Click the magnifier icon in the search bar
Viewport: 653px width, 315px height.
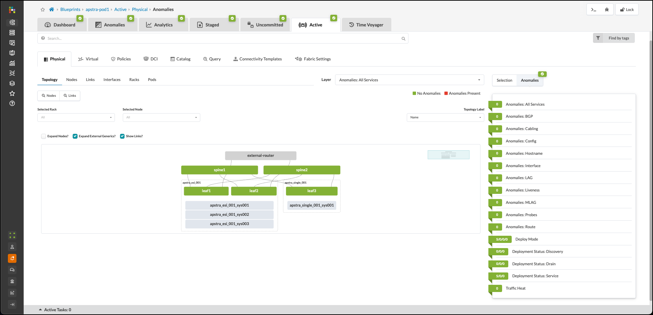click(x=403, y=38)
